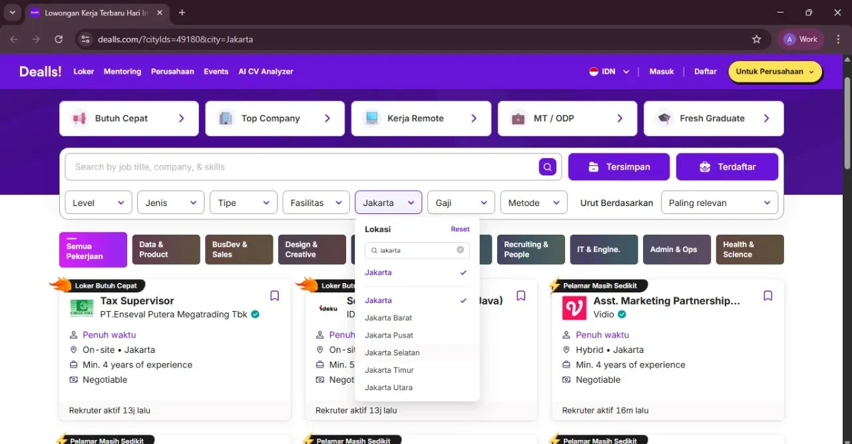Expand the Untuk Perusahaan menu
The image size is (852, 444).
[775, 72]
